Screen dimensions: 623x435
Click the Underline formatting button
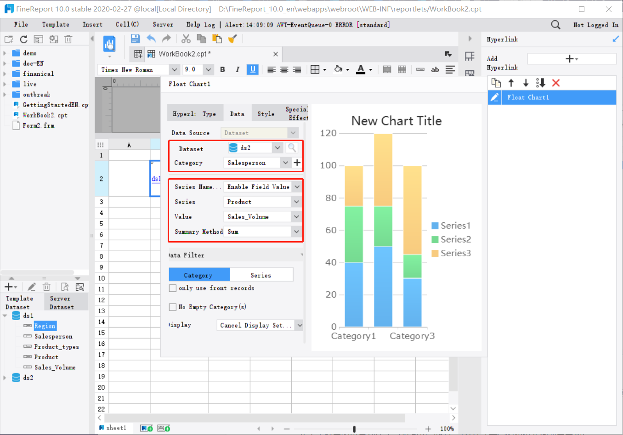click(252, 69)
